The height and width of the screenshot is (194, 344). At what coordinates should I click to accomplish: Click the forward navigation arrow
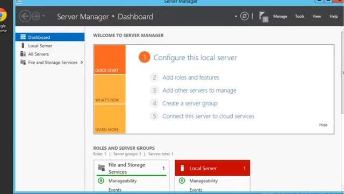(36, 16)
